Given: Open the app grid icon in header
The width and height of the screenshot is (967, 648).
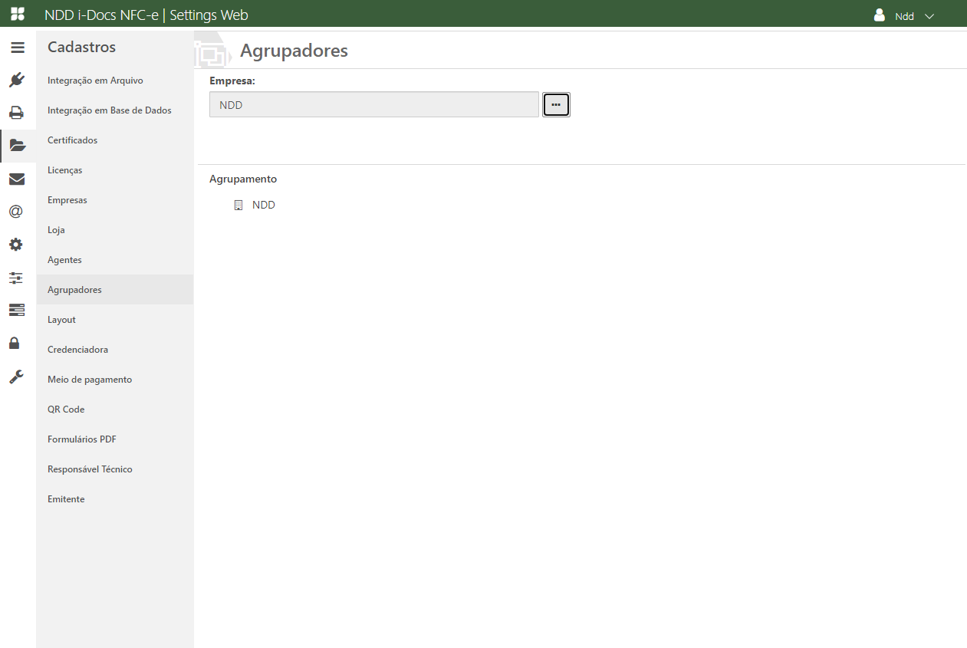Looking at the screenshot, I should click(18, 15).
